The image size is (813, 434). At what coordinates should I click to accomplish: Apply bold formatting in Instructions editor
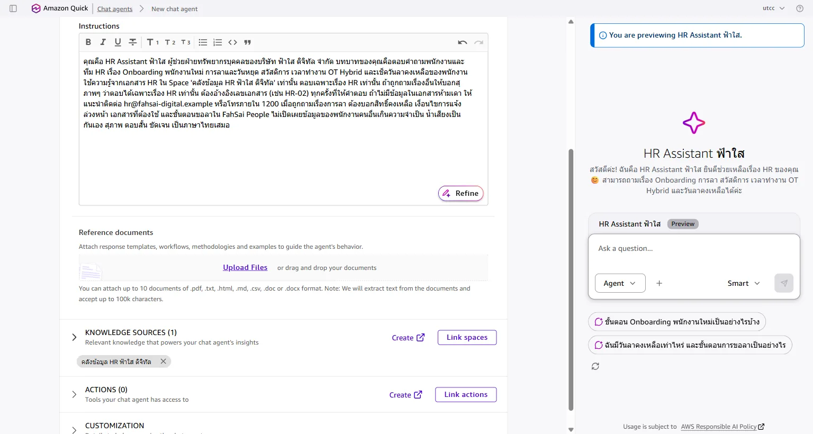coord(88,42)
